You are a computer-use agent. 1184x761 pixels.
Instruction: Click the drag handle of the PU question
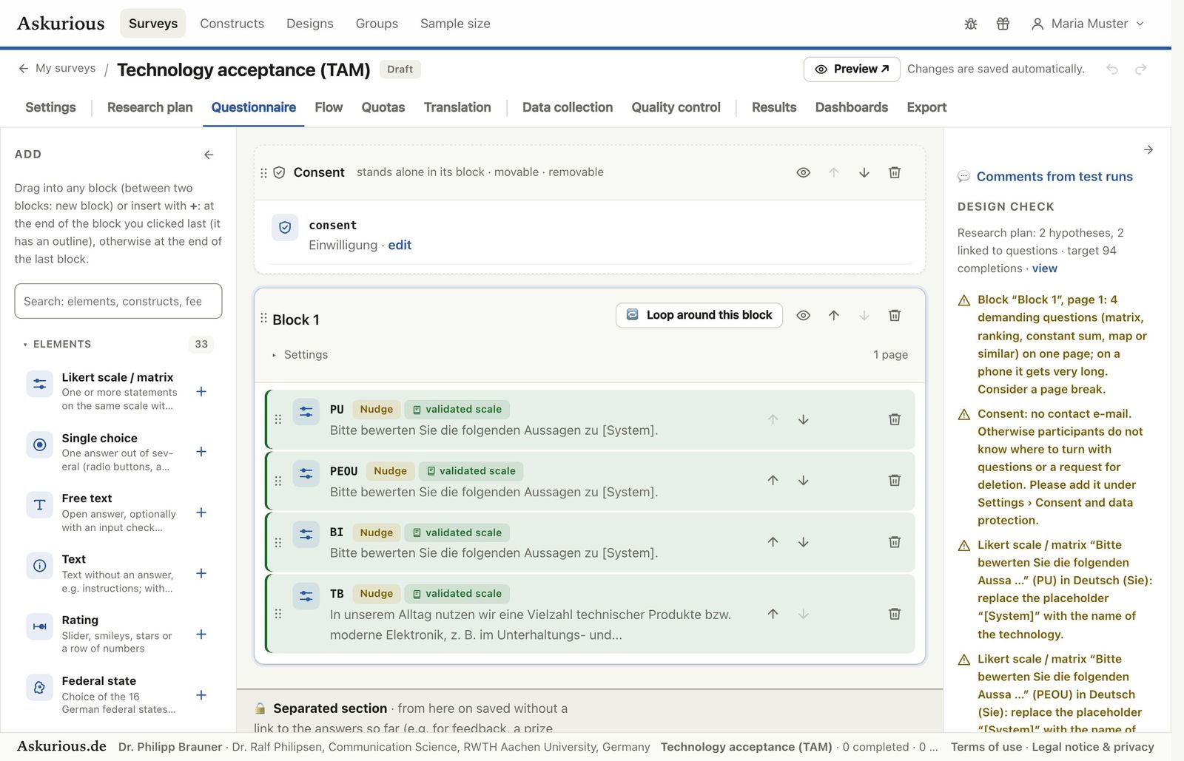point(278,419)
